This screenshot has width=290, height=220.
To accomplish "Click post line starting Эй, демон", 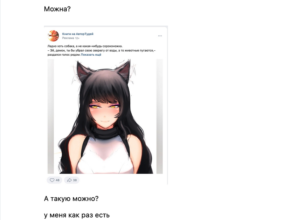I will click(101, 50).
